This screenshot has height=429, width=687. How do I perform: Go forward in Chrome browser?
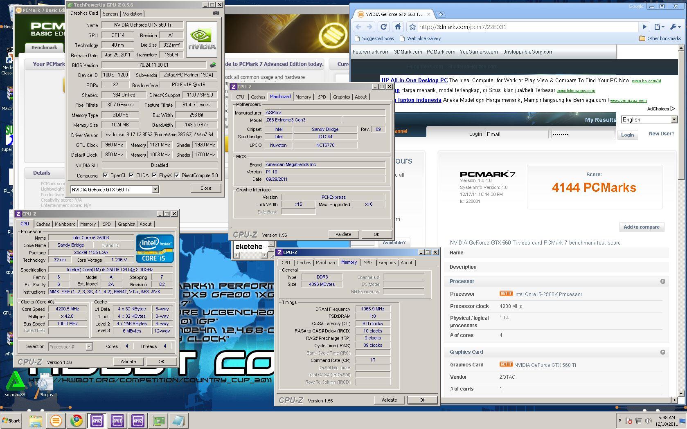coord(369,27)
